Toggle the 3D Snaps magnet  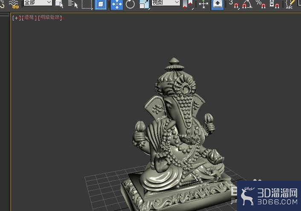pyautogui.click(x=234, y=4)
